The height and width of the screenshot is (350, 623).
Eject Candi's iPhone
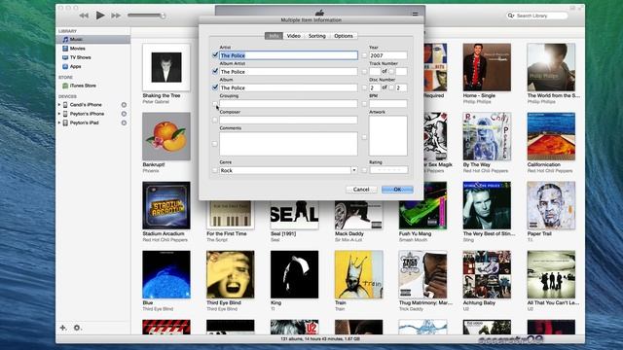point(124,105)
